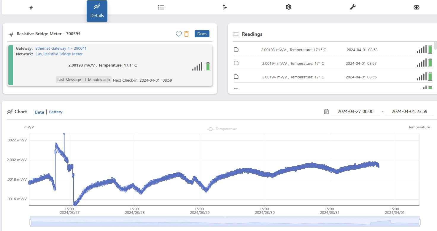Open the Docs button
The height and width of the screenshot is (231, 437).
pyautogui.click(x=202, y=34)
